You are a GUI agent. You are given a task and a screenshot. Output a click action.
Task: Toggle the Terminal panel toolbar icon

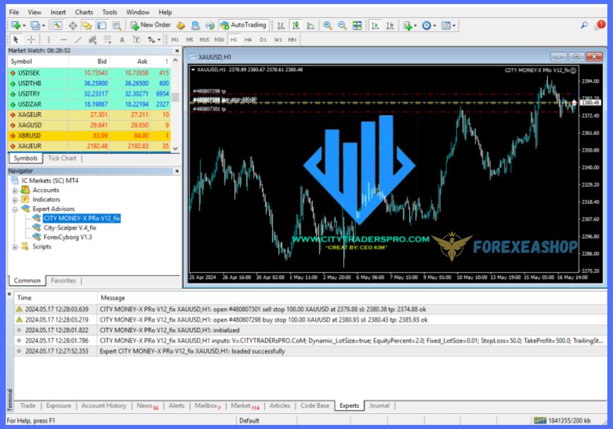click(x=102, y=26)
